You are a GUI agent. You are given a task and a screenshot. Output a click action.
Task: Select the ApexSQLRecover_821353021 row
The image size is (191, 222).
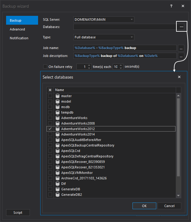(111, 167)
